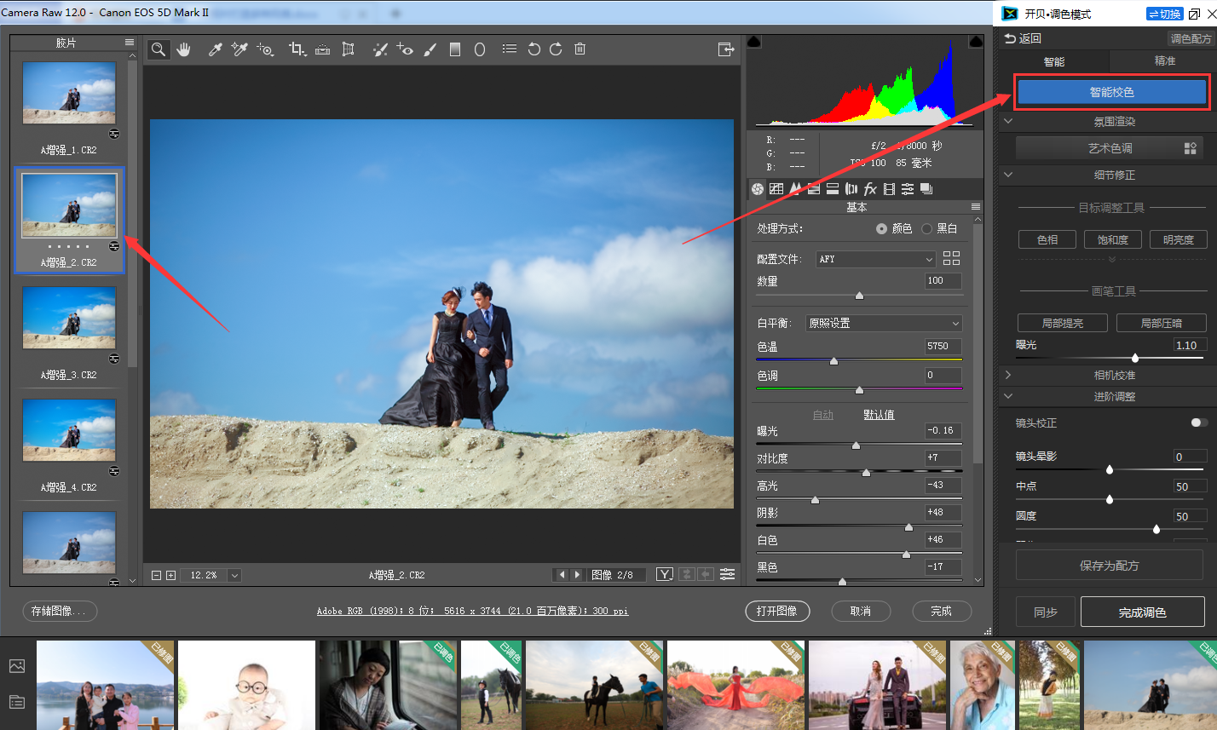Select the Hand tool
Screen dimensions: 1217x730
tap(183, 49)
